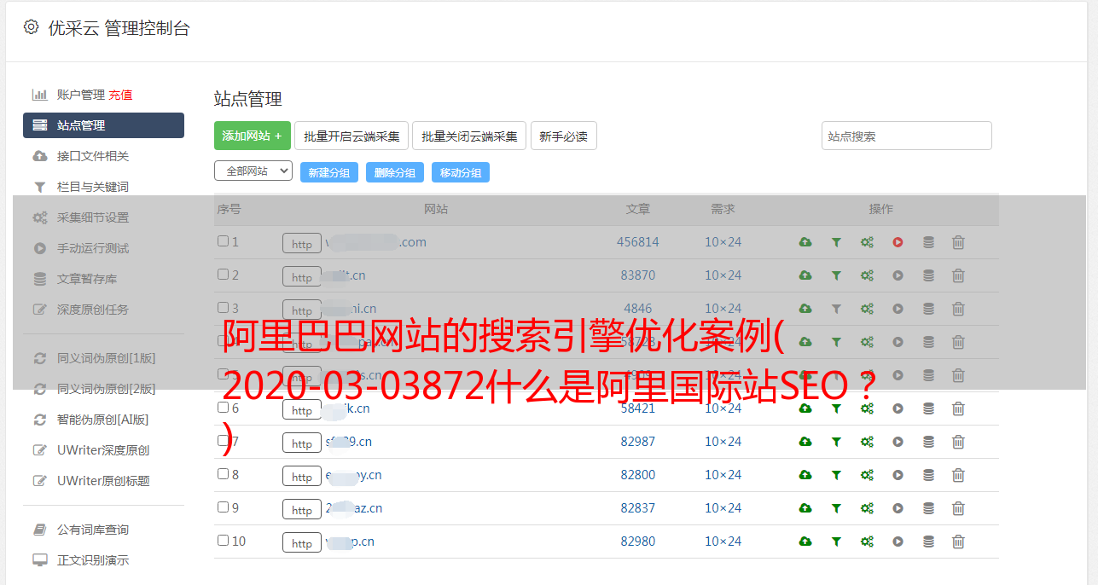The image size is (1098, 585).
Task: Click the cloud upload icon in the 58421 row
Action: point(805,408)
